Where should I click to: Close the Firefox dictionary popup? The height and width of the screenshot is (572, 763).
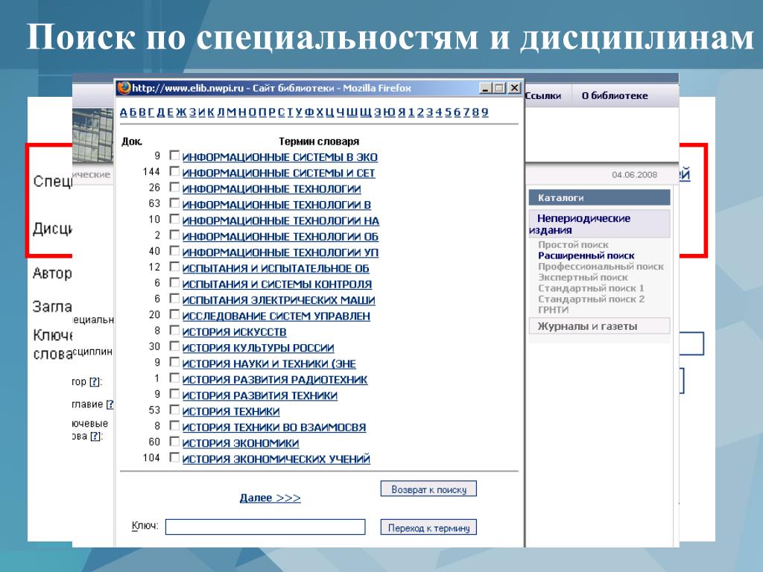point(514,88)
